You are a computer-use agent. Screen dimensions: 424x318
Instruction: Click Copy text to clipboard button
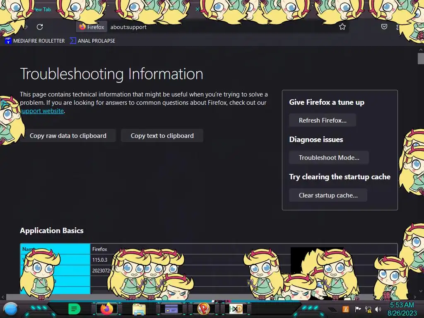[x=162, y=136]
